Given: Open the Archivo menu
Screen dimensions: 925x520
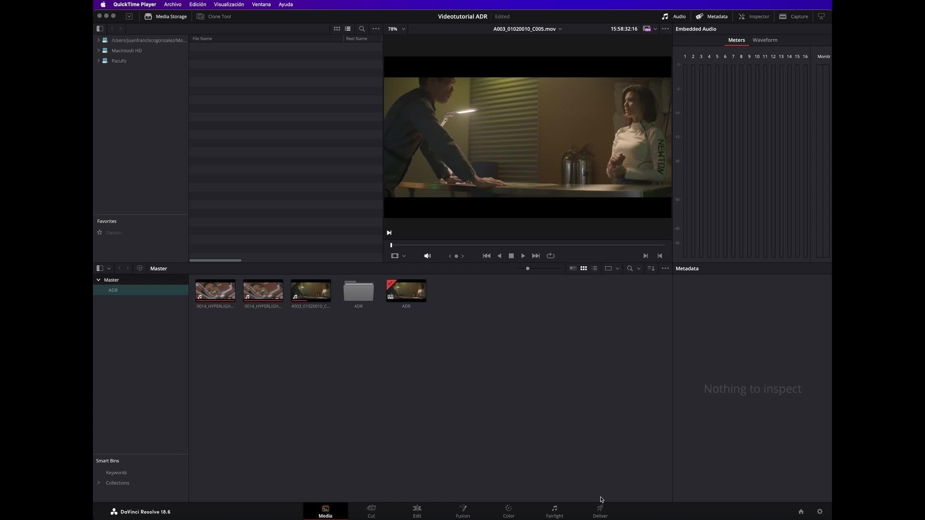Looking at the screenshot, I should (172, 4).
